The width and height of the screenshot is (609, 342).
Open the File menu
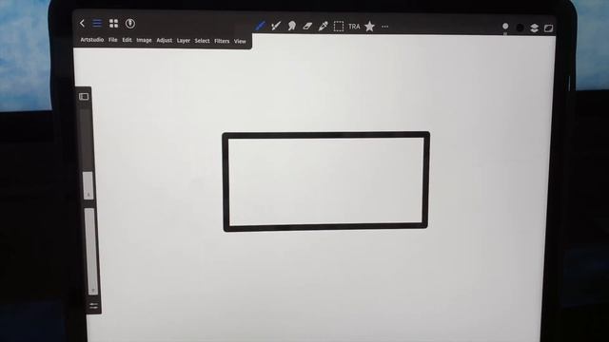[x=113, y=40]
